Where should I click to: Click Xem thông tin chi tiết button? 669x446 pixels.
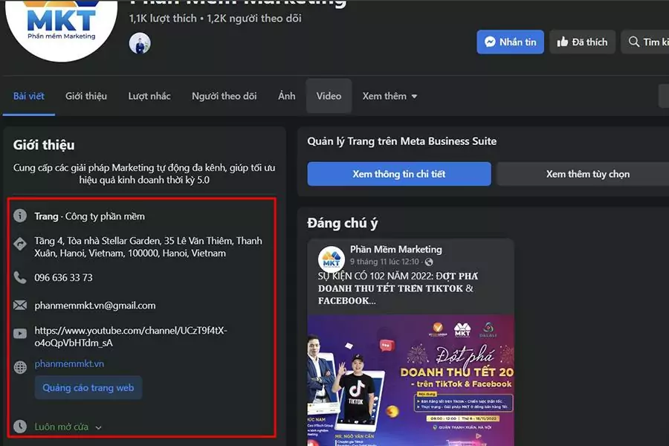coord(399,174)
